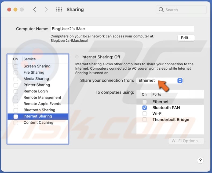Viewport: 212px width, 173px height.
Task: Go forward with the right chevron
Action: [x=46, y=9]
